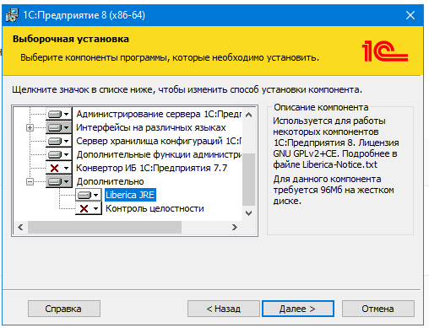Image resolution: width=429 pixels, height=328 pixels.
Task: Open install-mode dropdown for Liberica JRE
Action: 88,195
